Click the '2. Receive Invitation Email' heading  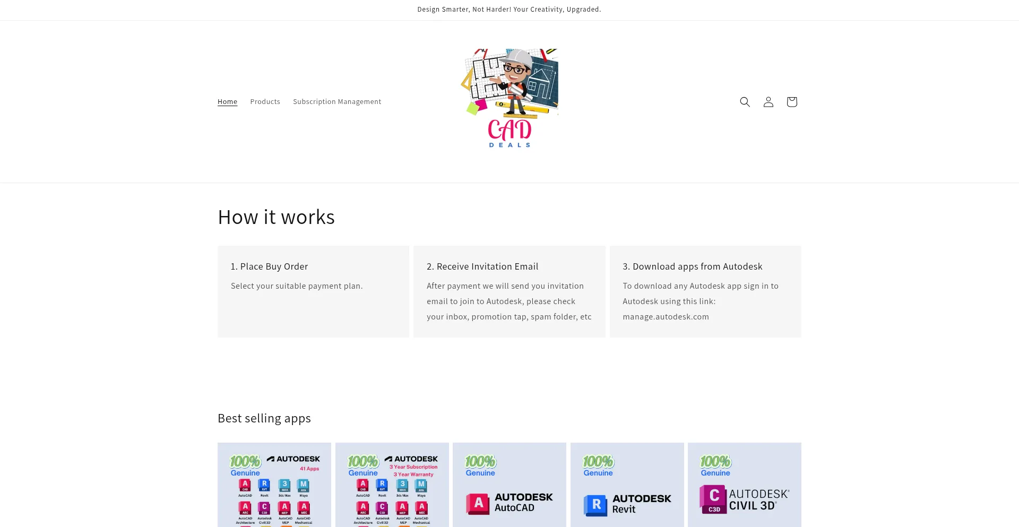pos(482,266)
